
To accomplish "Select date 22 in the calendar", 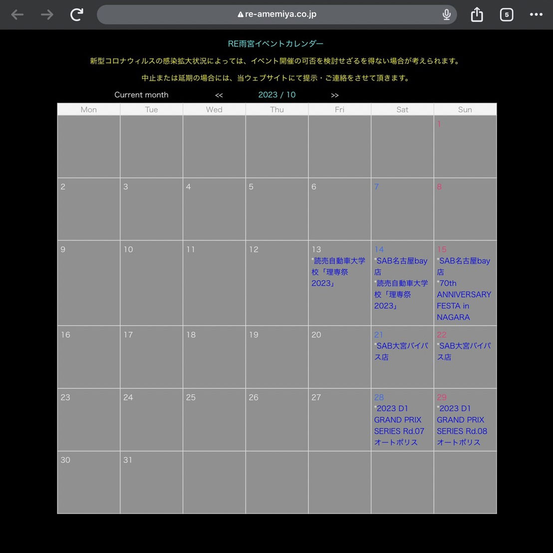I will tap(442, 335).
